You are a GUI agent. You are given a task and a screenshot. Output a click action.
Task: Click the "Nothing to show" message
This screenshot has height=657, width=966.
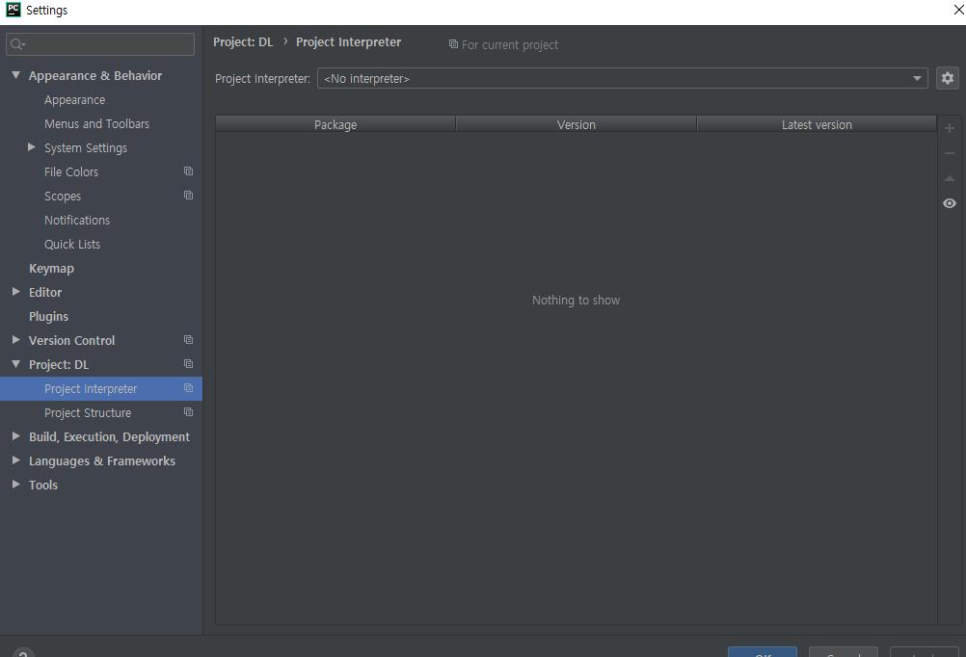click(576, 300)
